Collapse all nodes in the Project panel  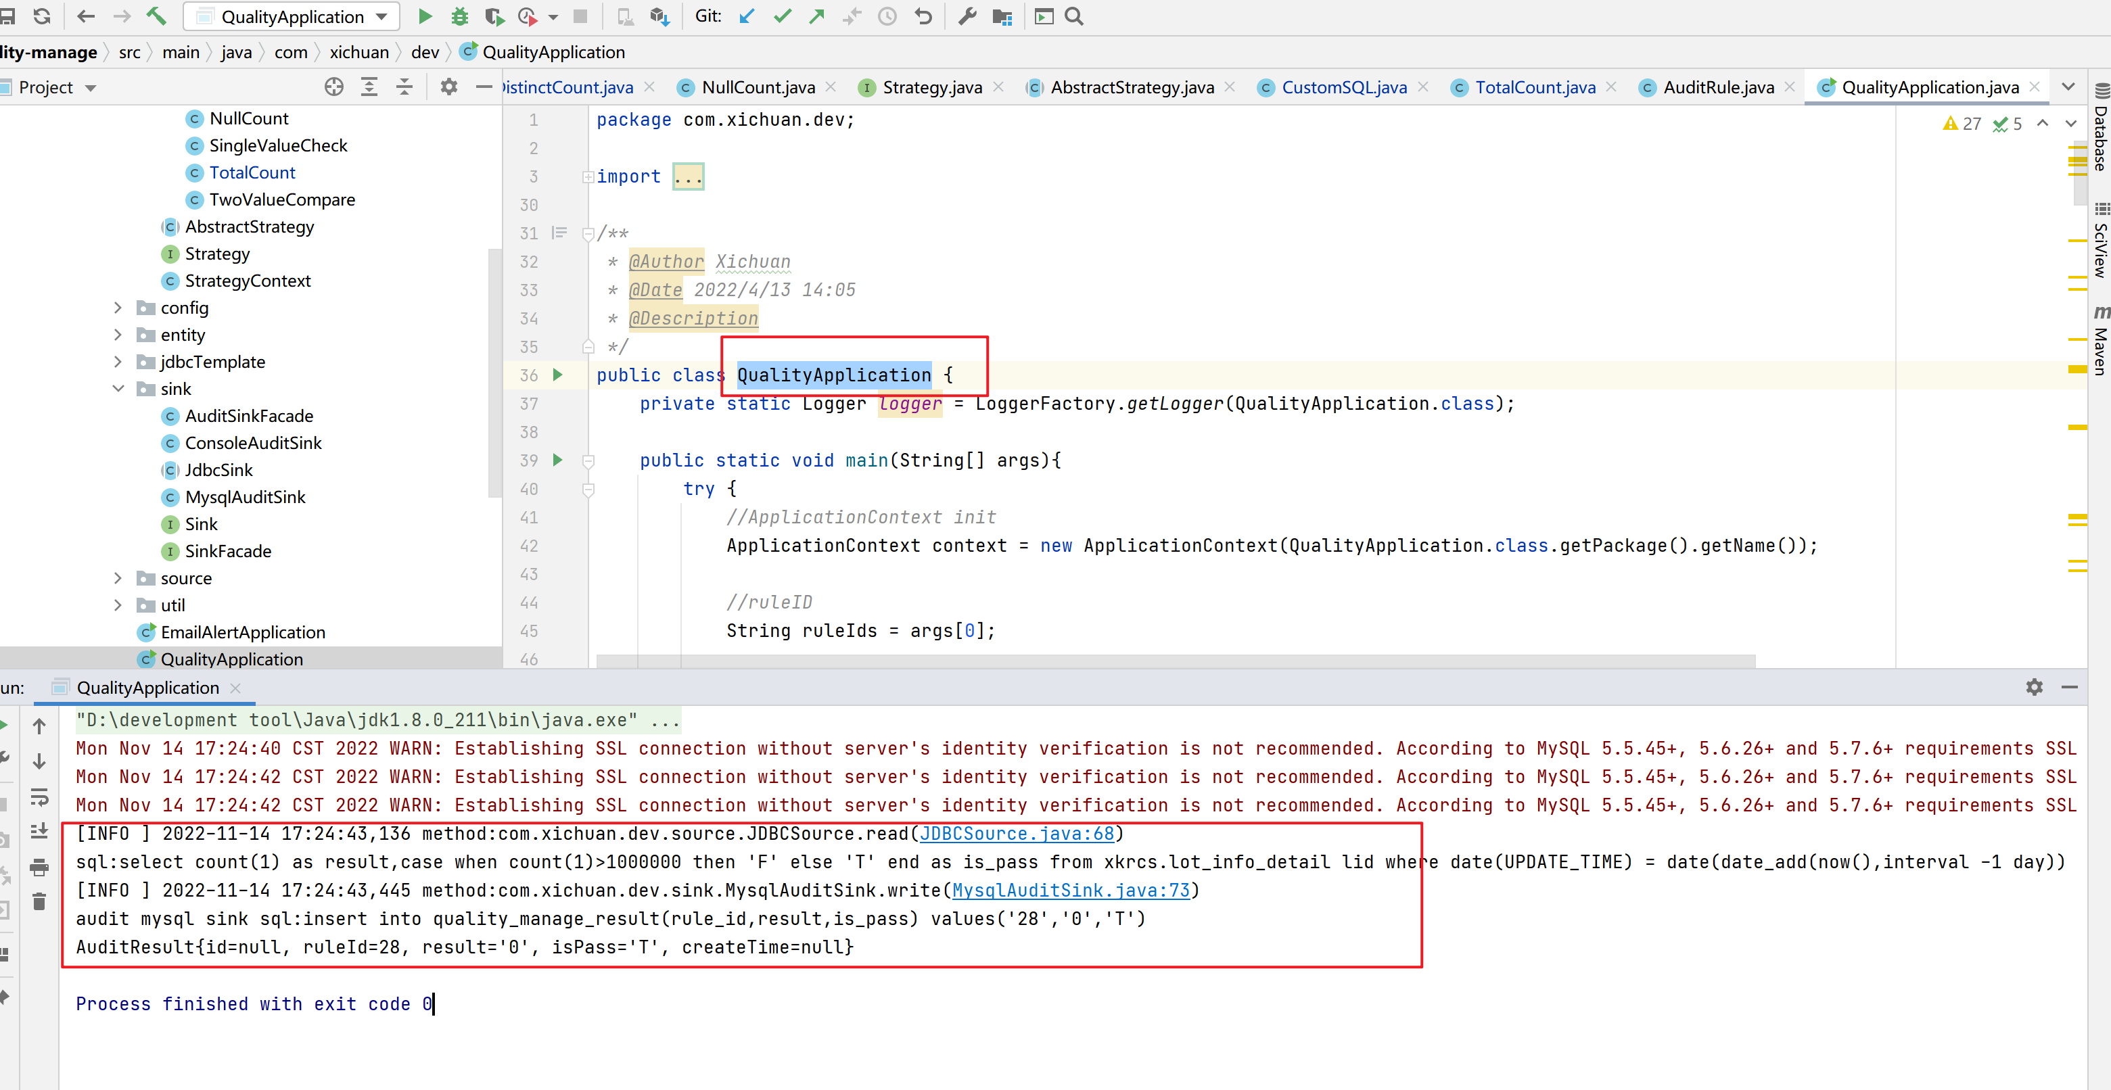[x=405, y=87]
